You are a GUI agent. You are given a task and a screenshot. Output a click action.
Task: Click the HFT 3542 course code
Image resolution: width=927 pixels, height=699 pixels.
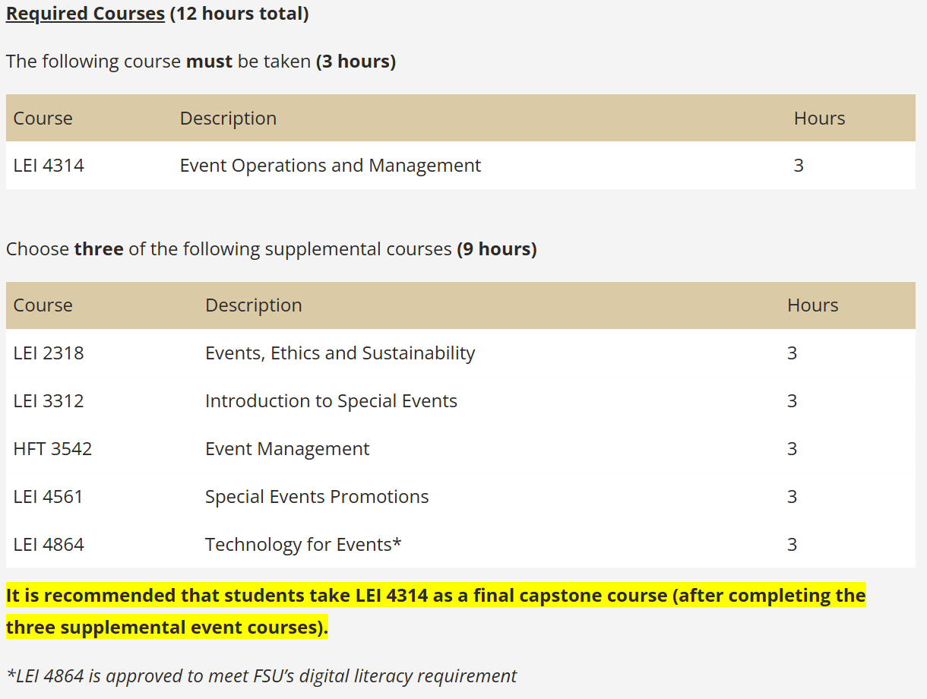coord(52,449)
